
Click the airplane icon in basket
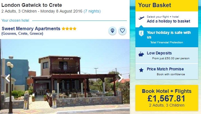pyautogui.click(x=141, y=18)
